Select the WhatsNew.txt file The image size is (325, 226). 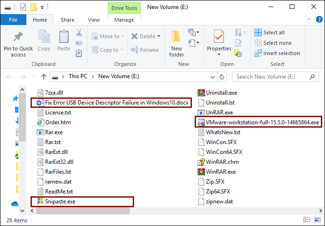click(x=219, y=132)
